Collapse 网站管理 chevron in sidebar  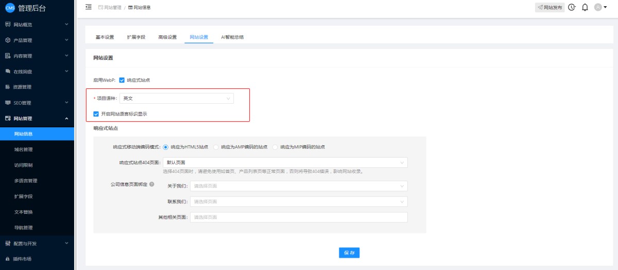(66, 118)
